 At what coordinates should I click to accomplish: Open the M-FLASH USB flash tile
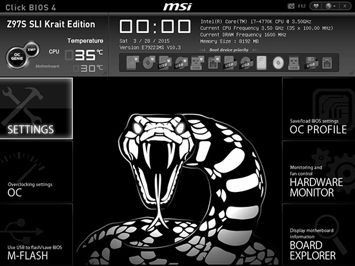pyautogui.click(x=36, y=234)
